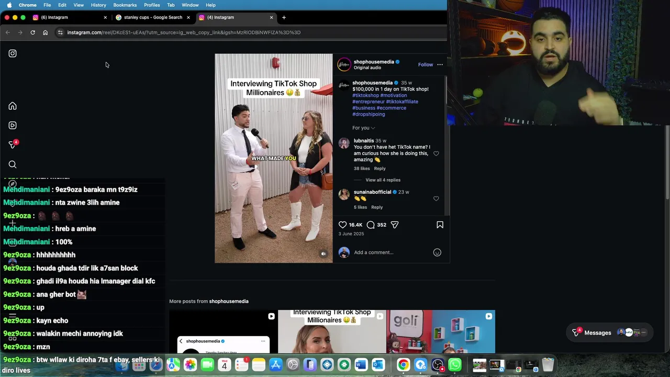Open shophousemedia link under More posts
The image size is (670, 377).
click(229, 301)
